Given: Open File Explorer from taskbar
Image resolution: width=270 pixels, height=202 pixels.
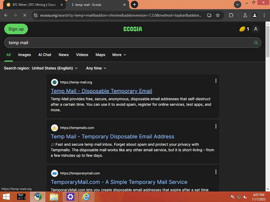Looking at the screenshot, I should (54, 197).
